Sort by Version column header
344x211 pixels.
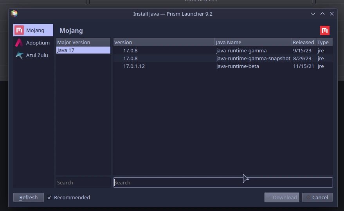pos(164,42)
